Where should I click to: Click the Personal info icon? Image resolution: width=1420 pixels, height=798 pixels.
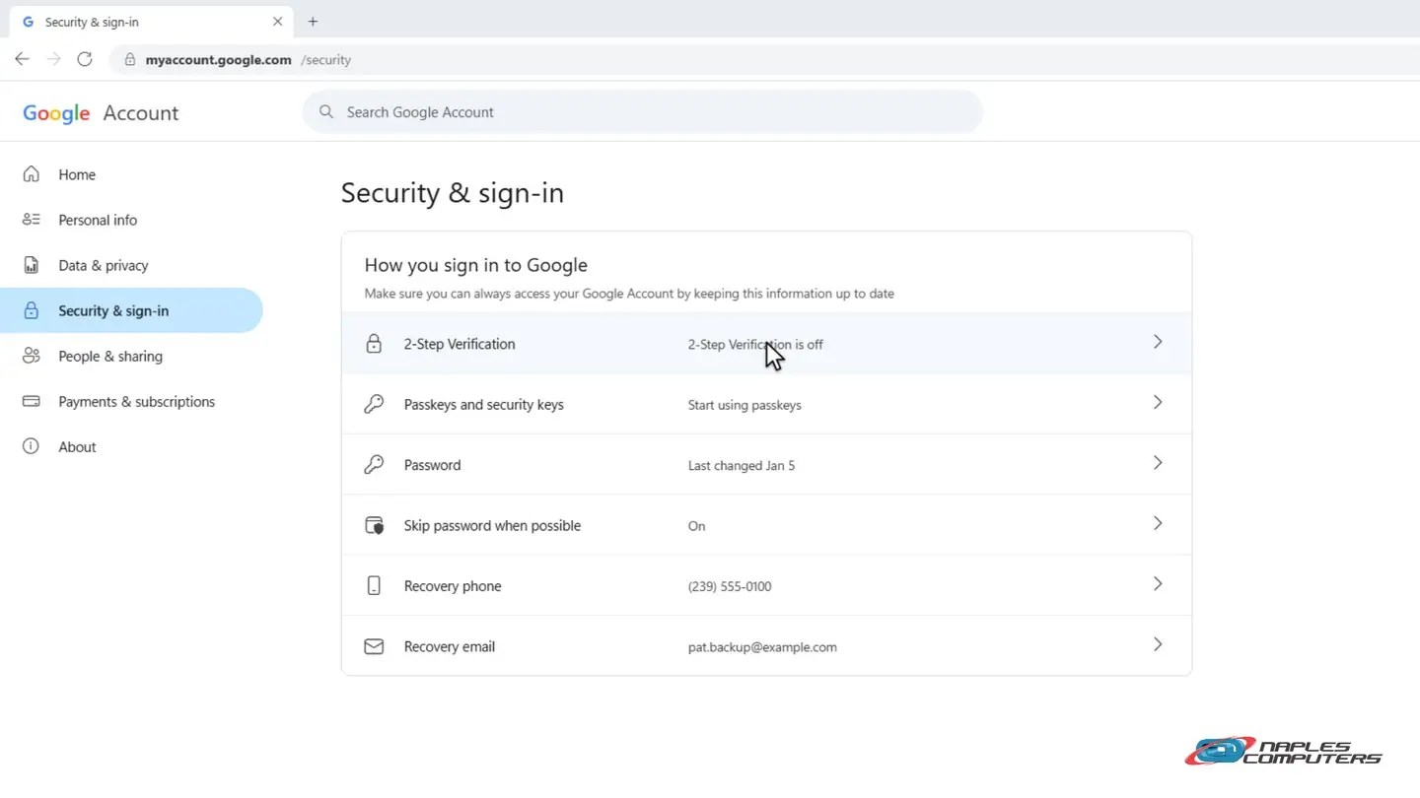[32, 220]
